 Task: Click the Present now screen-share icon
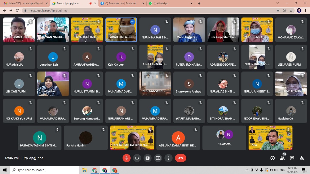(158, 158)
